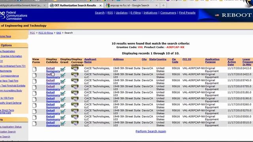The image size is (253, 142).
Task: Show the Display Grant checkmark icon in the 5745.0 row
Action: pos(63,81)
